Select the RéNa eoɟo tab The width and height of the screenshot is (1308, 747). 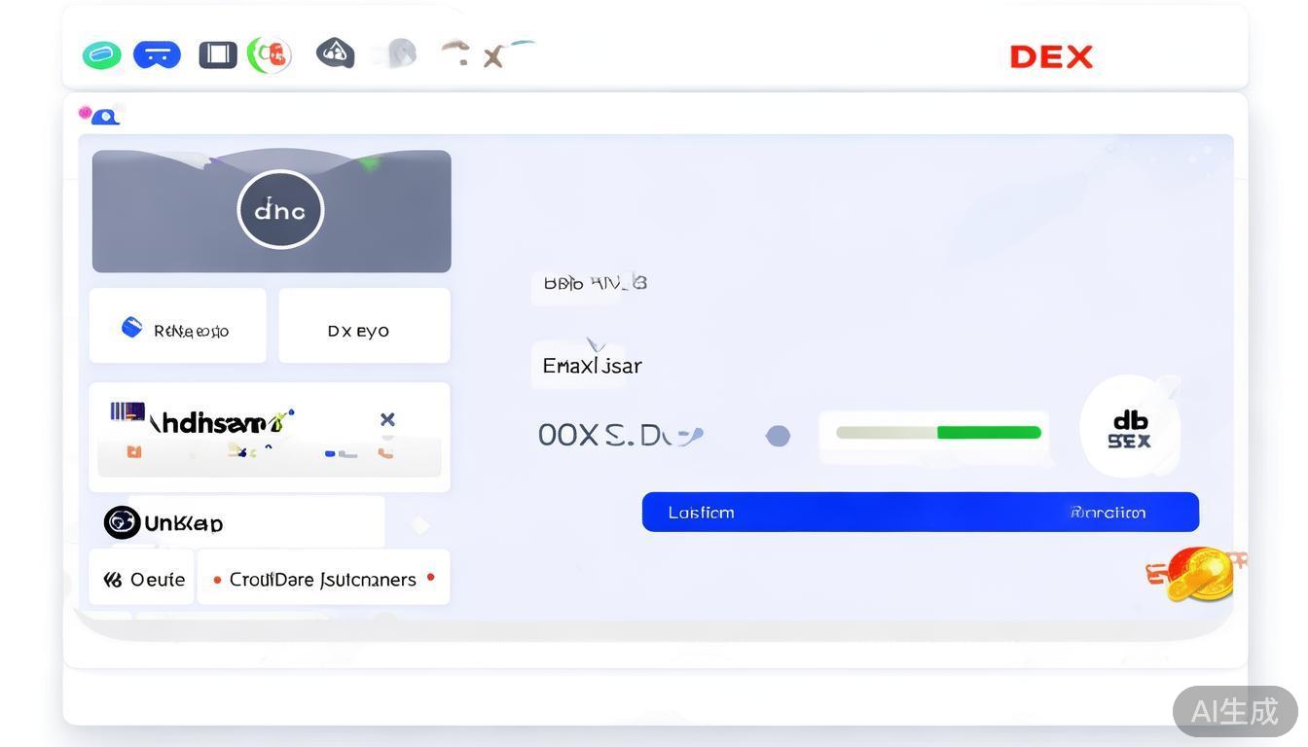click(177, 330)
